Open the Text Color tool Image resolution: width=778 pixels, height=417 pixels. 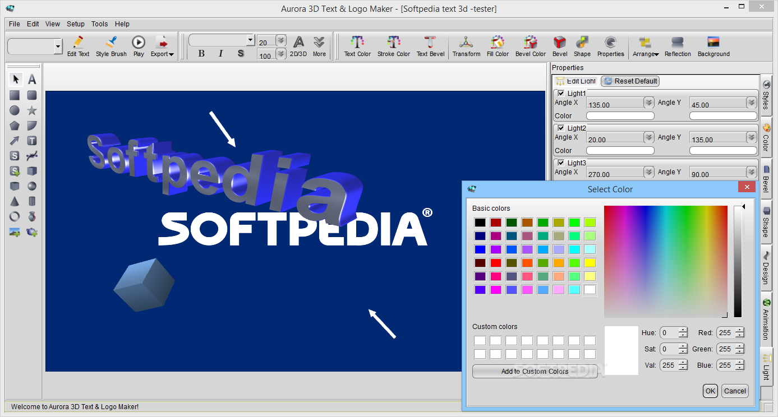point(357,46)
